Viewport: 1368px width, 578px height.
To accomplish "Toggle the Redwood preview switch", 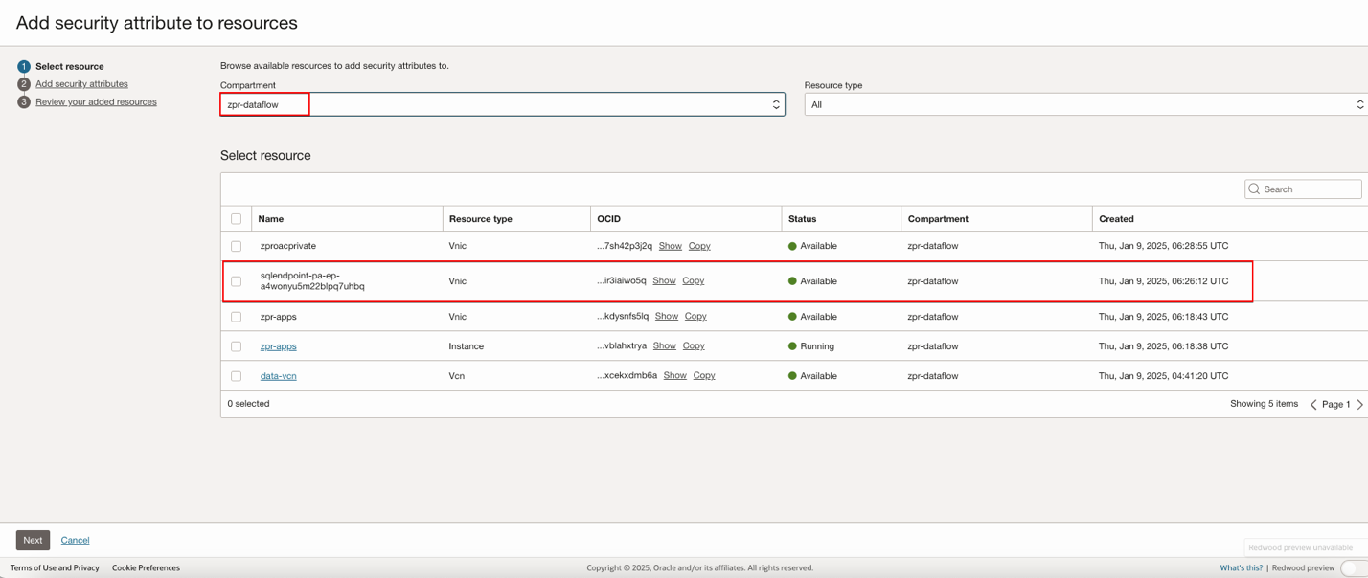I will click(1354, 568).
